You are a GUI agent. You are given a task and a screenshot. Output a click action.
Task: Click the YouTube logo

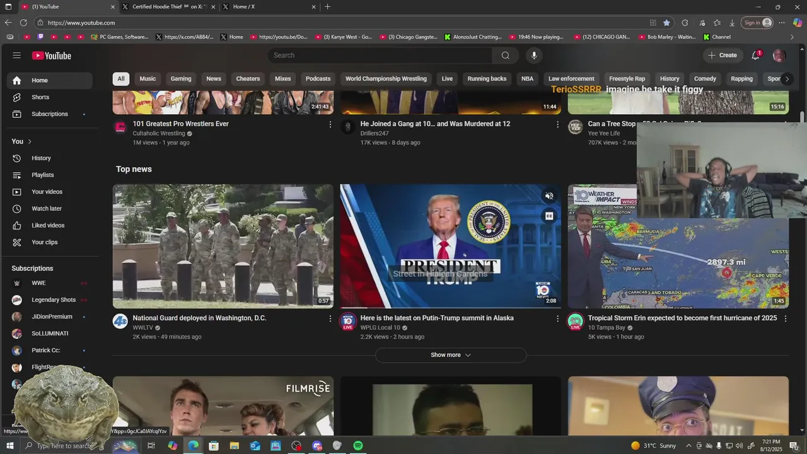pyautogui.click(x=52, y=55)
